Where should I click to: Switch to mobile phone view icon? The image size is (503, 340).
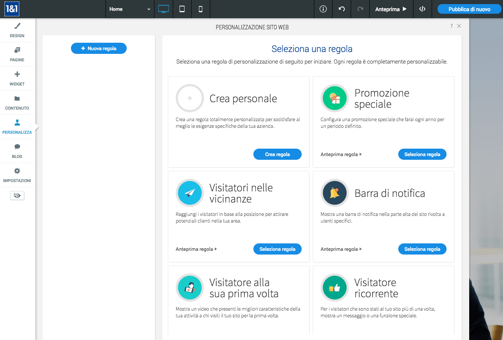201,9
